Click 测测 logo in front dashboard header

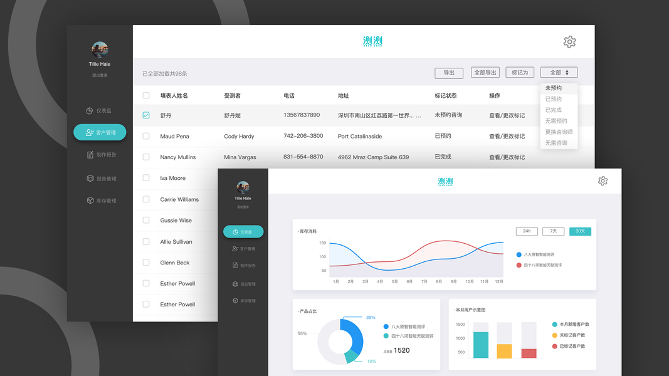[445, 182]
